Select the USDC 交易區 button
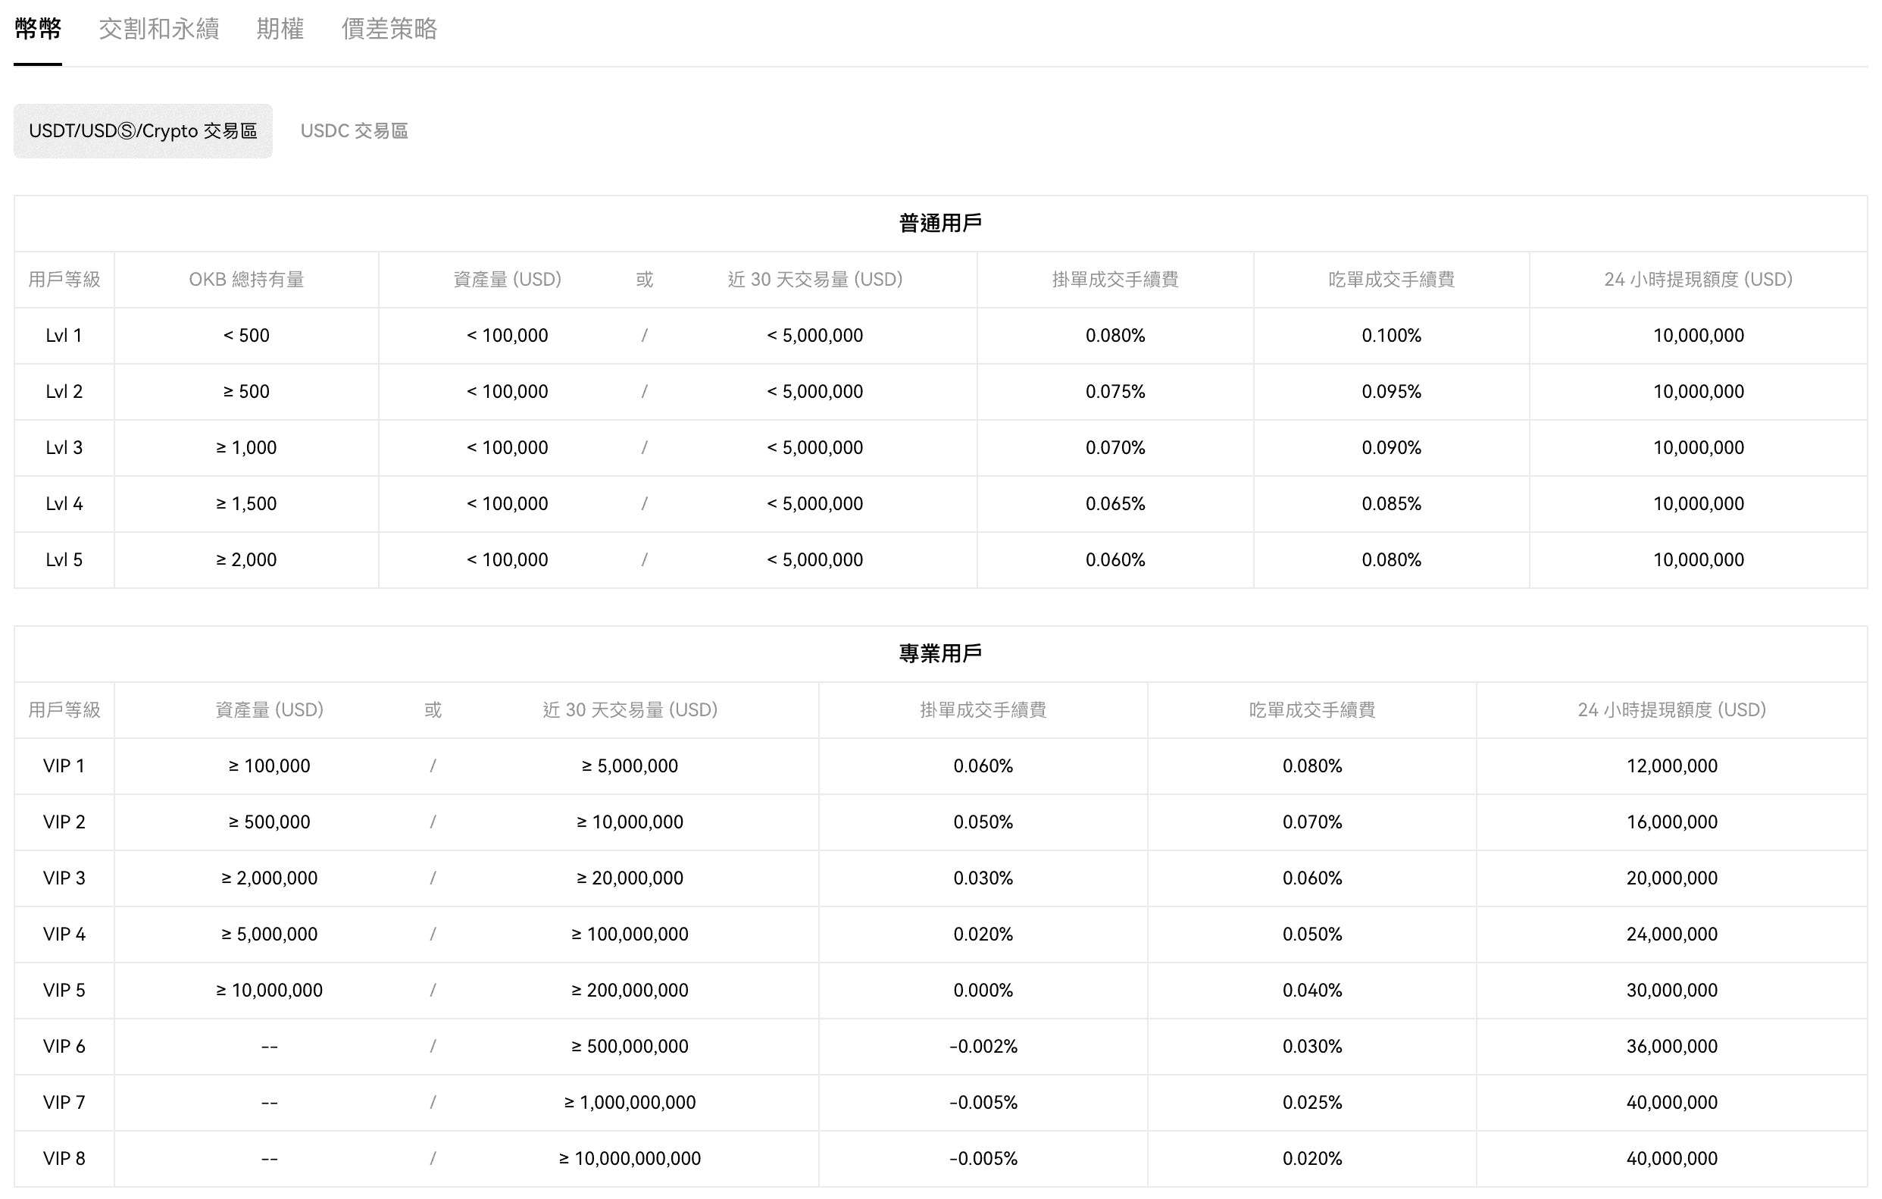This screenshot has height=1199, width=1882. pos(354,130)
